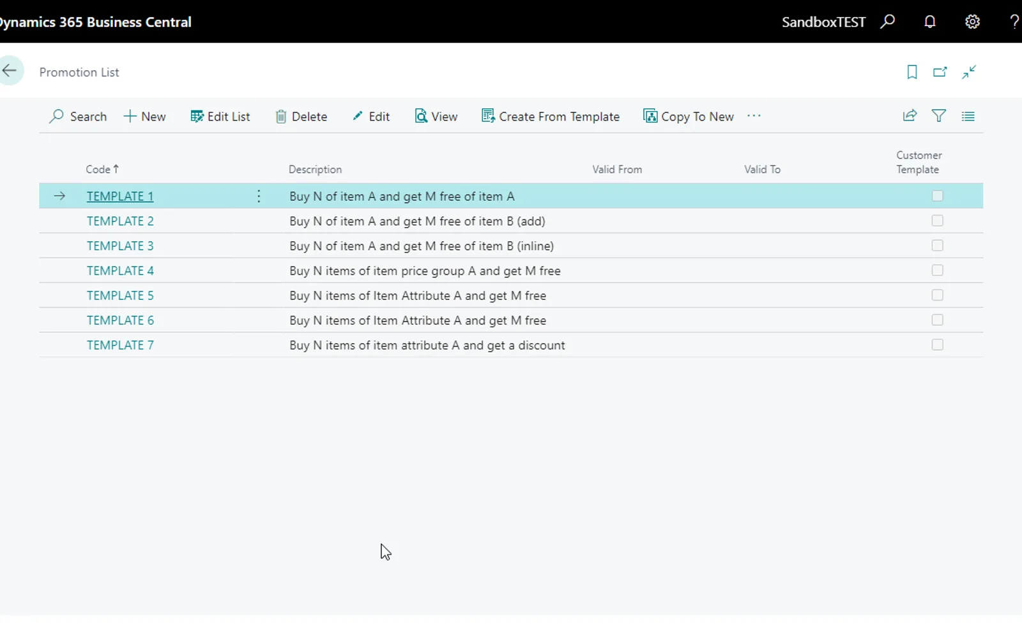Toggle Customer Template checkbox for TEMPLATE 2
Image resolution: width=1022 pixels, height=638 pixels.
pos(937,221)
